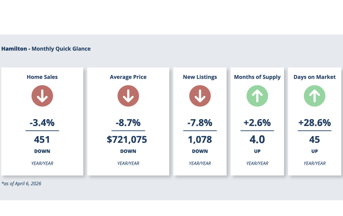The width and height of the screenshot is (343, 216).
Task: Click the red down arrow under Average Price
Action: click(x=128, y=96)
